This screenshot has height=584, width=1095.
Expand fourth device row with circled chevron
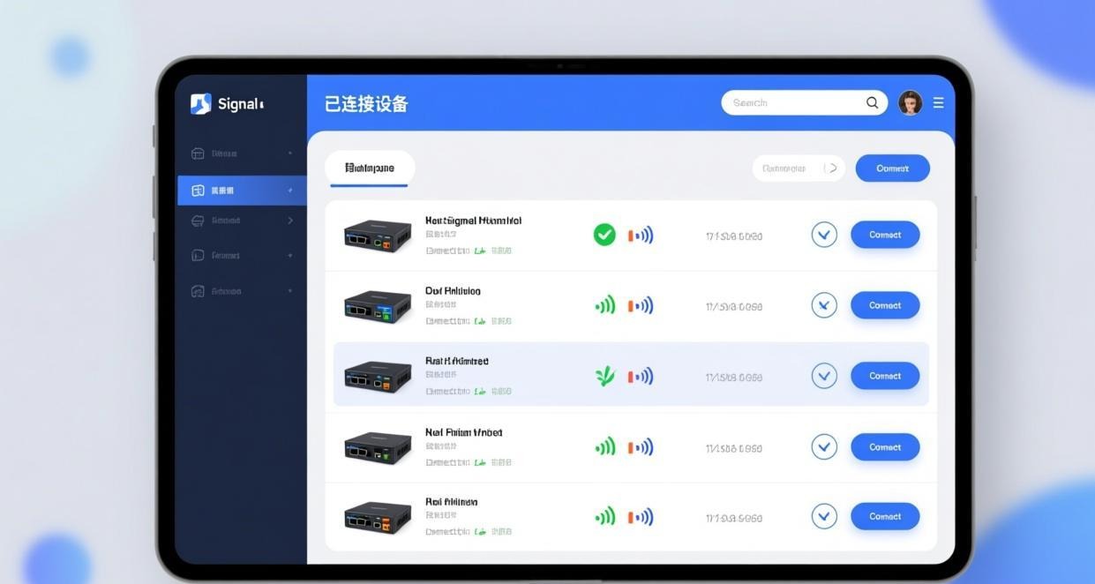coord(824,446)
